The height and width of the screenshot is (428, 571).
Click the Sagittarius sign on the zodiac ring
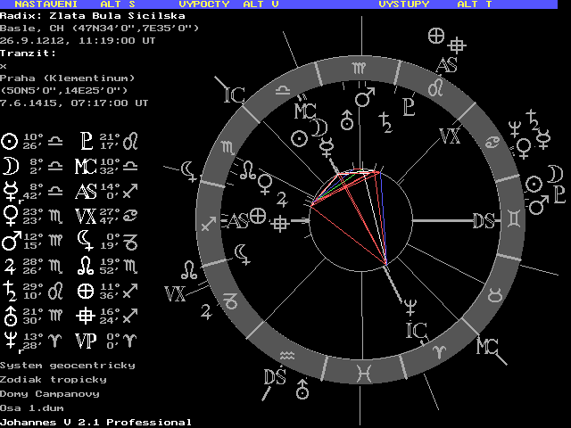tap(209, 224)
